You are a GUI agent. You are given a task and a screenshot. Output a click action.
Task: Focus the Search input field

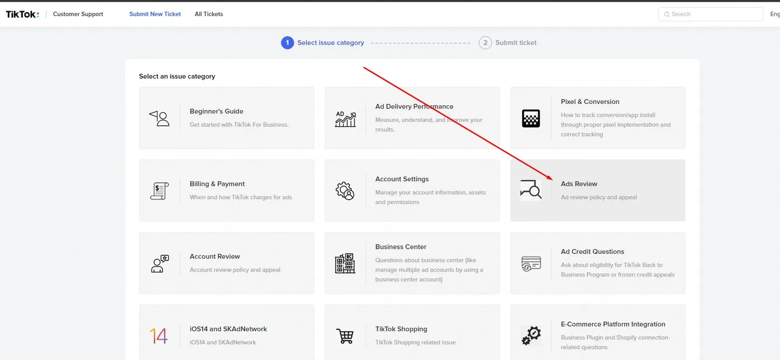[x=710, y=14]
